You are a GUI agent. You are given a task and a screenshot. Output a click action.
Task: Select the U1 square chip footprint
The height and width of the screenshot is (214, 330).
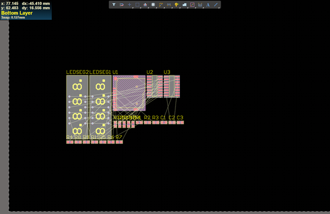point(129,93)
